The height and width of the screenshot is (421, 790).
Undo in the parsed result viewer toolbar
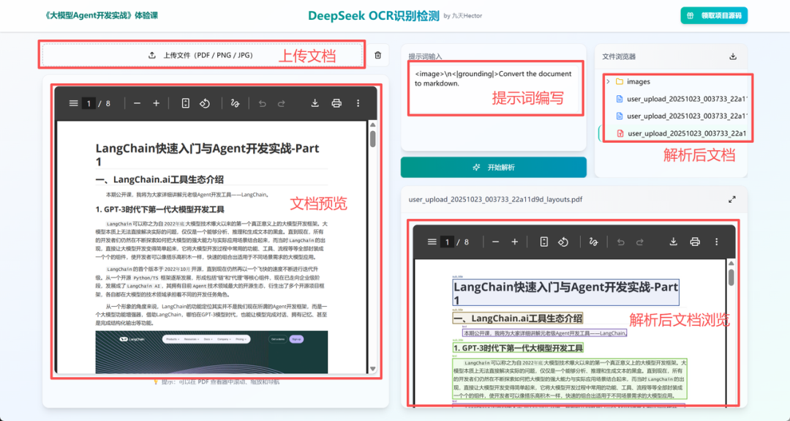pyautogui.click(x=621, y=242)
